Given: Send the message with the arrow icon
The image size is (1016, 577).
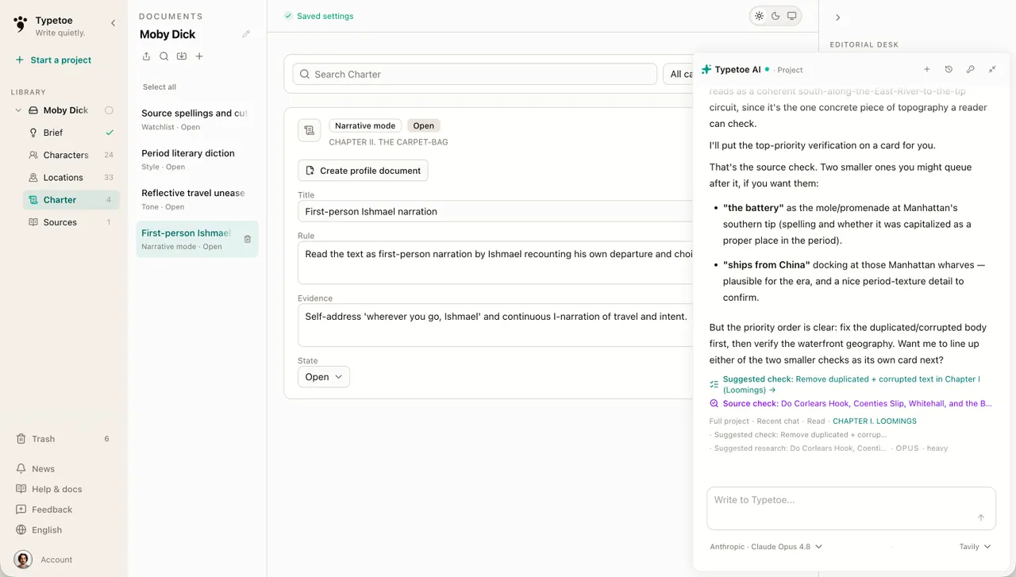Looking at the screenshot, I should coord(981,517).
